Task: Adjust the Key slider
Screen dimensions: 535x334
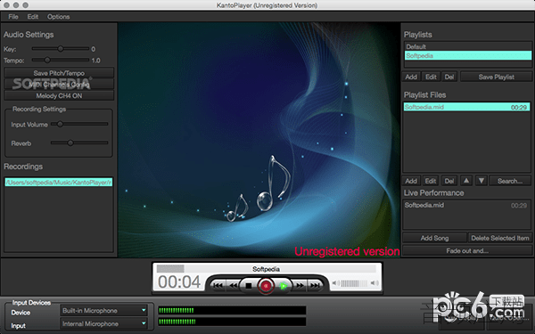Action: [61, 49]
